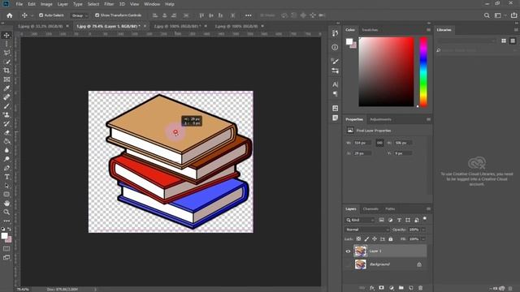Select the Hand tool
The image size is (520, 292).
coord(6,204)
